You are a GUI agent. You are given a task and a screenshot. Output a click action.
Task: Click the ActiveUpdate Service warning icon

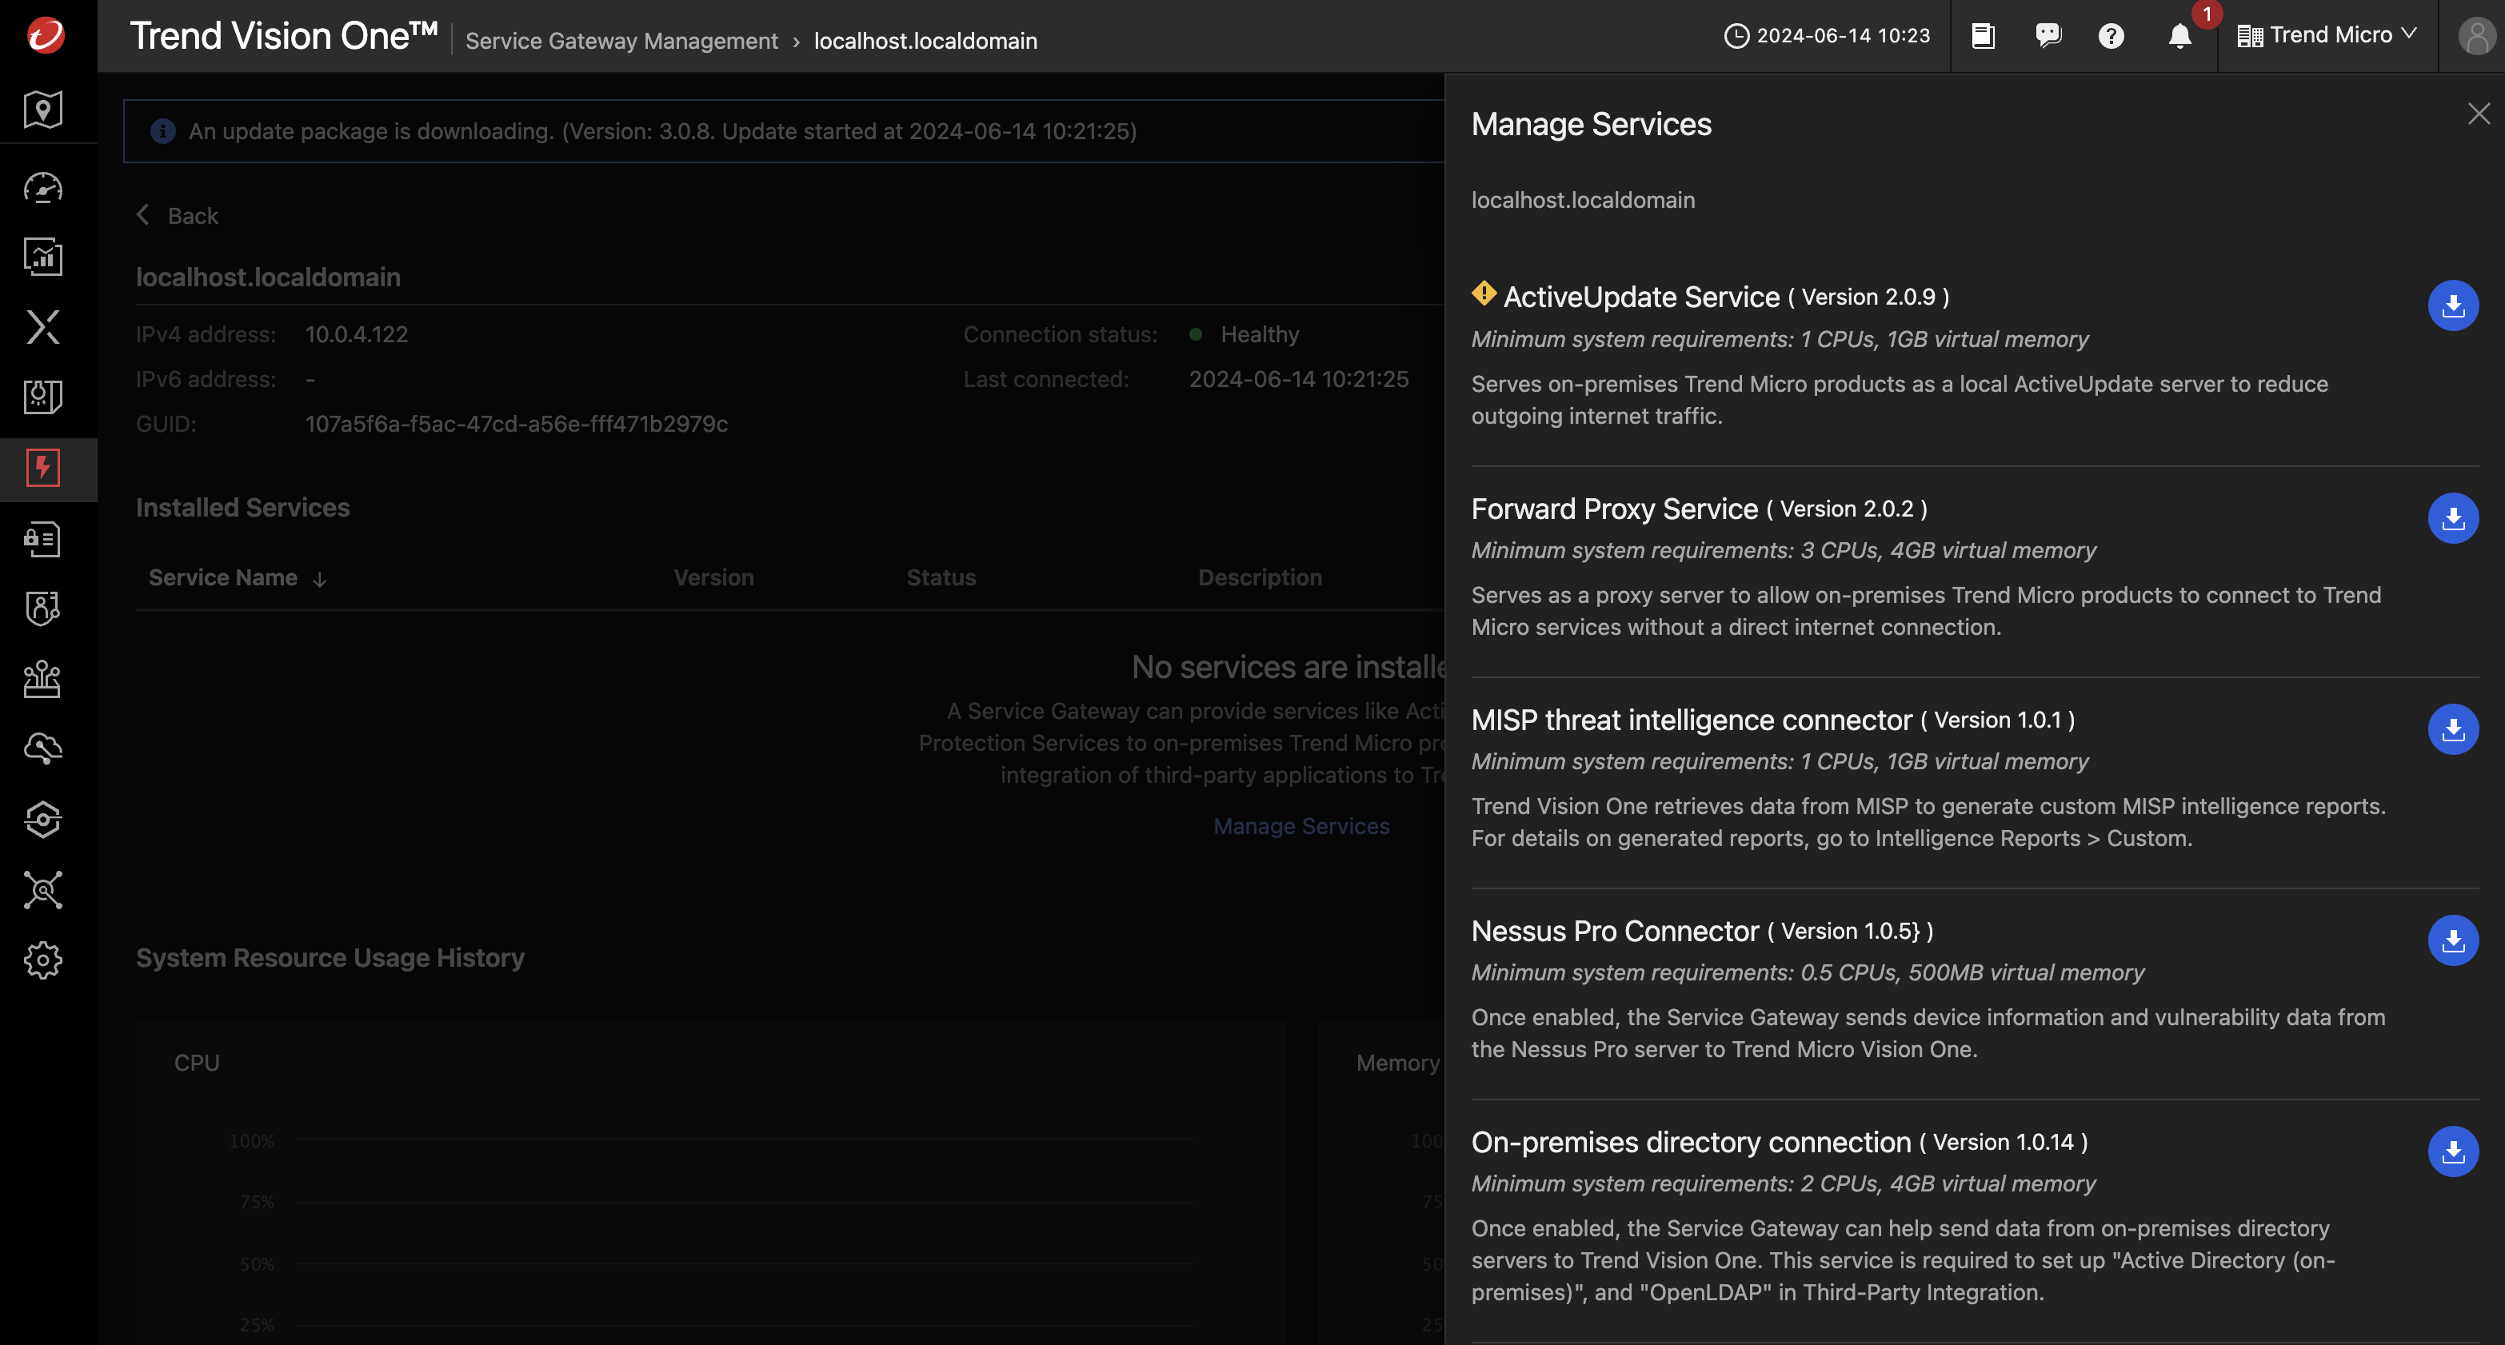coord(1484,293)
